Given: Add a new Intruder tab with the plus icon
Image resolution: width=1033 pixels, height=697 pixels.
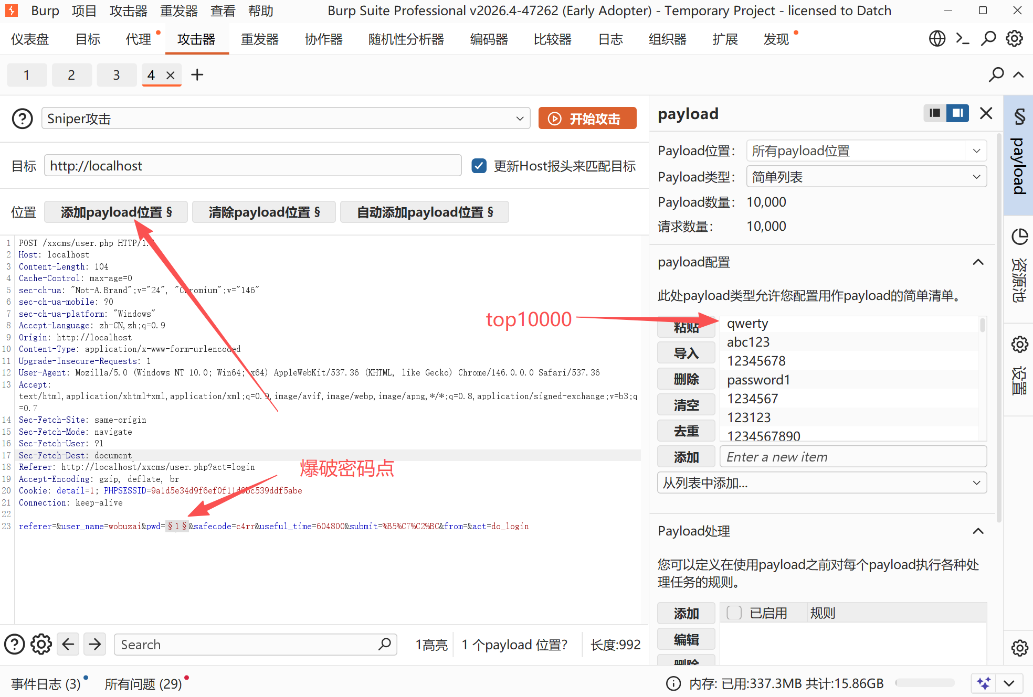Looking at the screenshot, I should (197, 75).
